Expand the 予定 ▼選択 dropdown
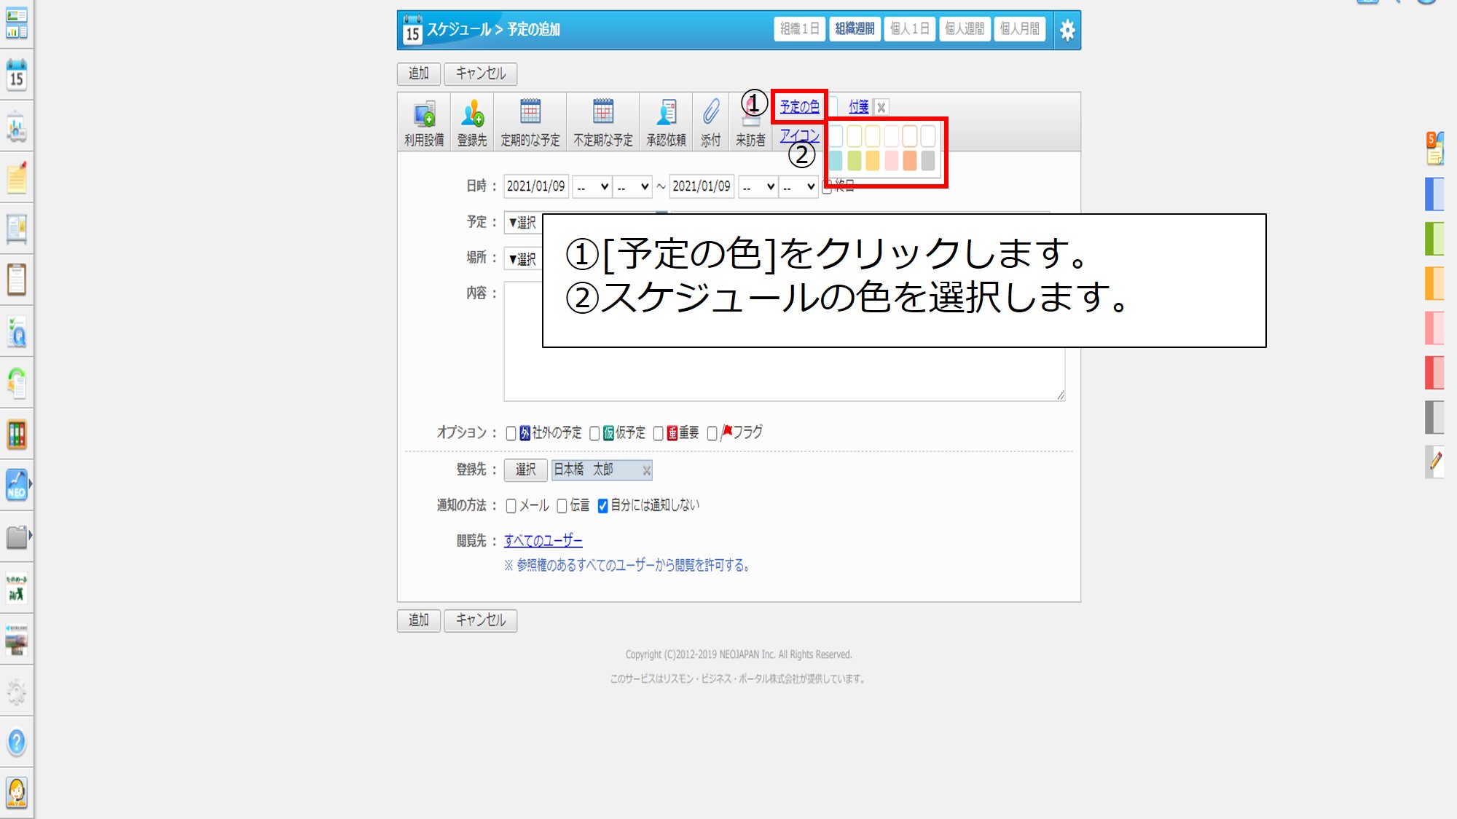 tap(522, 222)
